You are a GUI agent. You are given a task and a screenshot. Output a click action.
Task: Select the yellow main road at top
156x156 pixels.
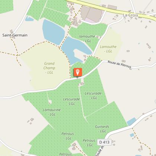point(111,9)
